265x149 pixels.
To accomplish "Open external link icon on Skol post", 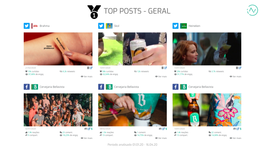I will (x=165, y=68).
